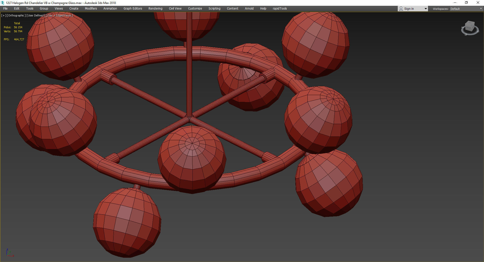
Task: Click the viewport [+] general label
Action: click(x=4, y=15)
